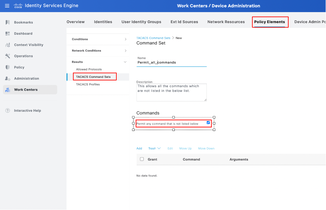Viewport: 326px width, 210px height.
Task: Click Add to add a command
Action: [x=139, y=148]
